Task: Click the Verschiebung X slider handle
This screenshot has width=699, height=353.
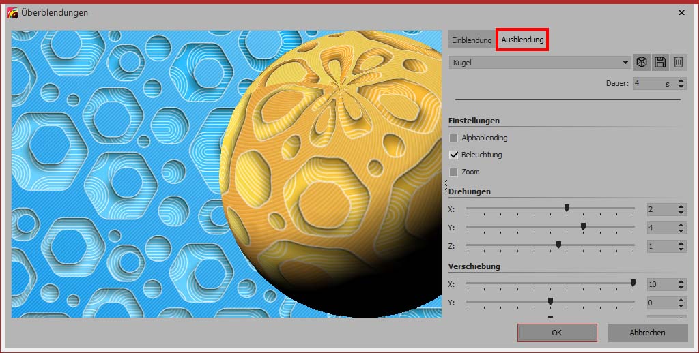Action: 633,282
